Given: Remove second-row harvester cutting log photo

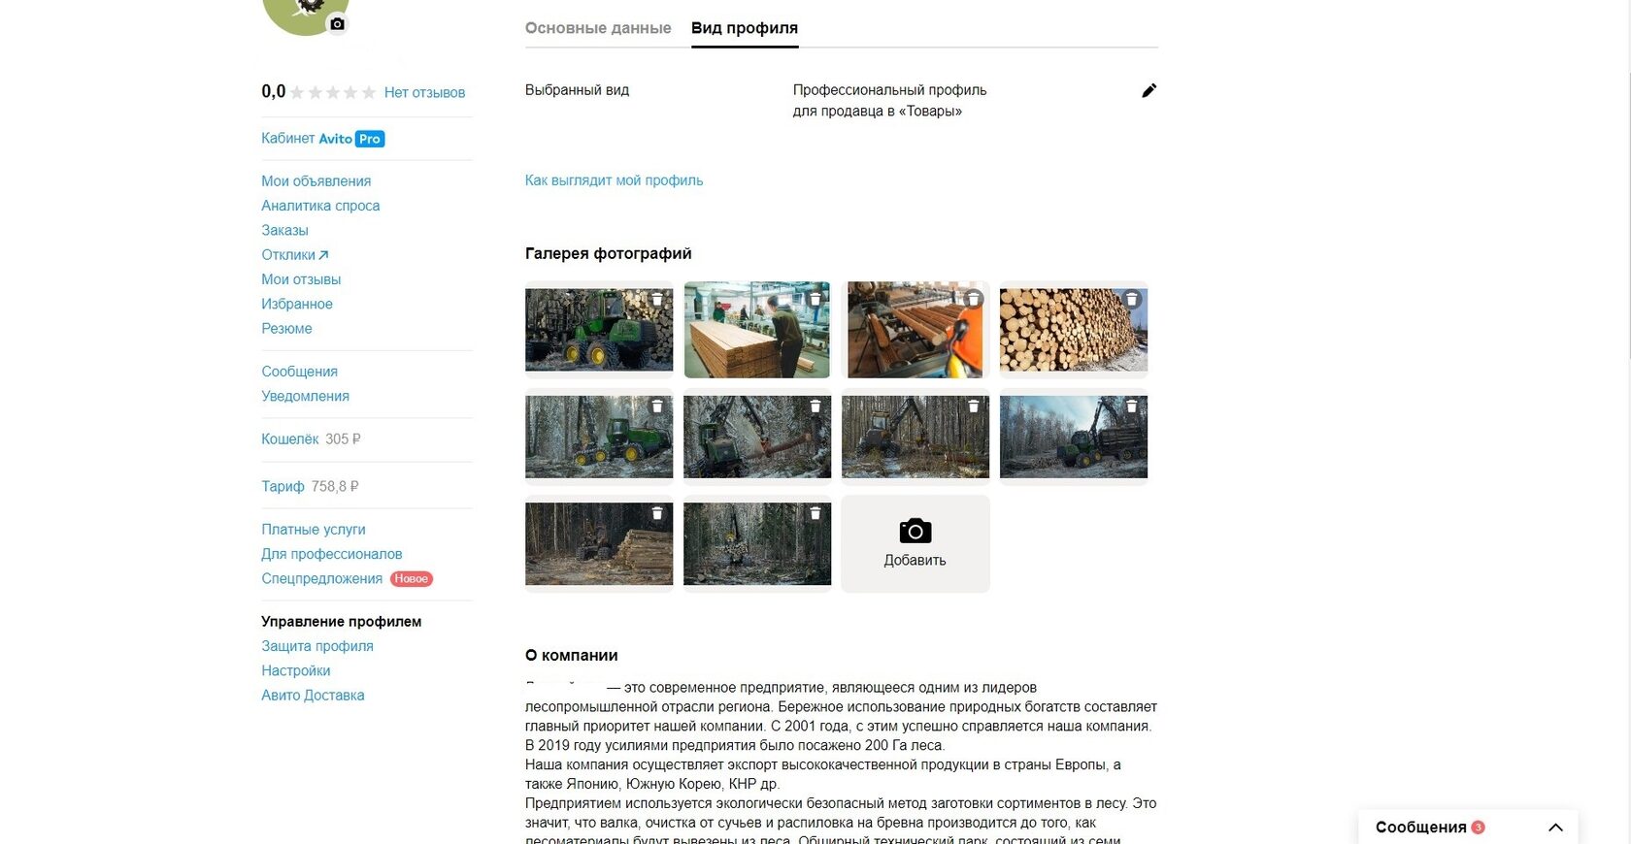Looking at the screenshot, I should coord(815,406).
